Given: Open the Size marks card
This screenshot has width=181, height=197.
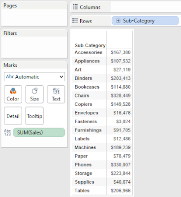Looking at the screenshot, I should point(34,94).
